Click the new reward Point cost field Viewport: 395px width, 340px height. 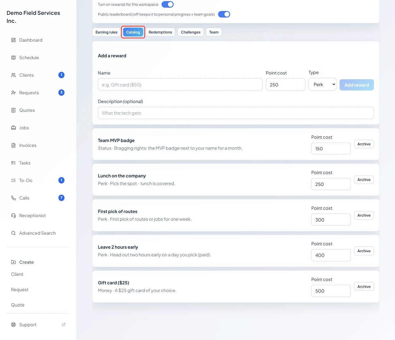pyautogui.click(x=286, y=84)
